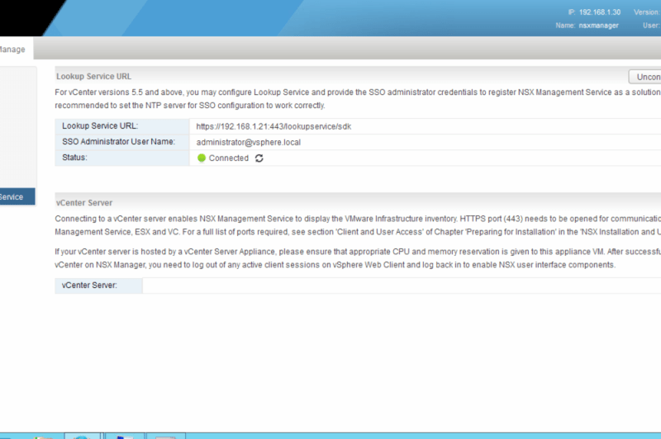Click the Status row label
Viewport: 661px width, 439px height.
(x=75, y=158)
